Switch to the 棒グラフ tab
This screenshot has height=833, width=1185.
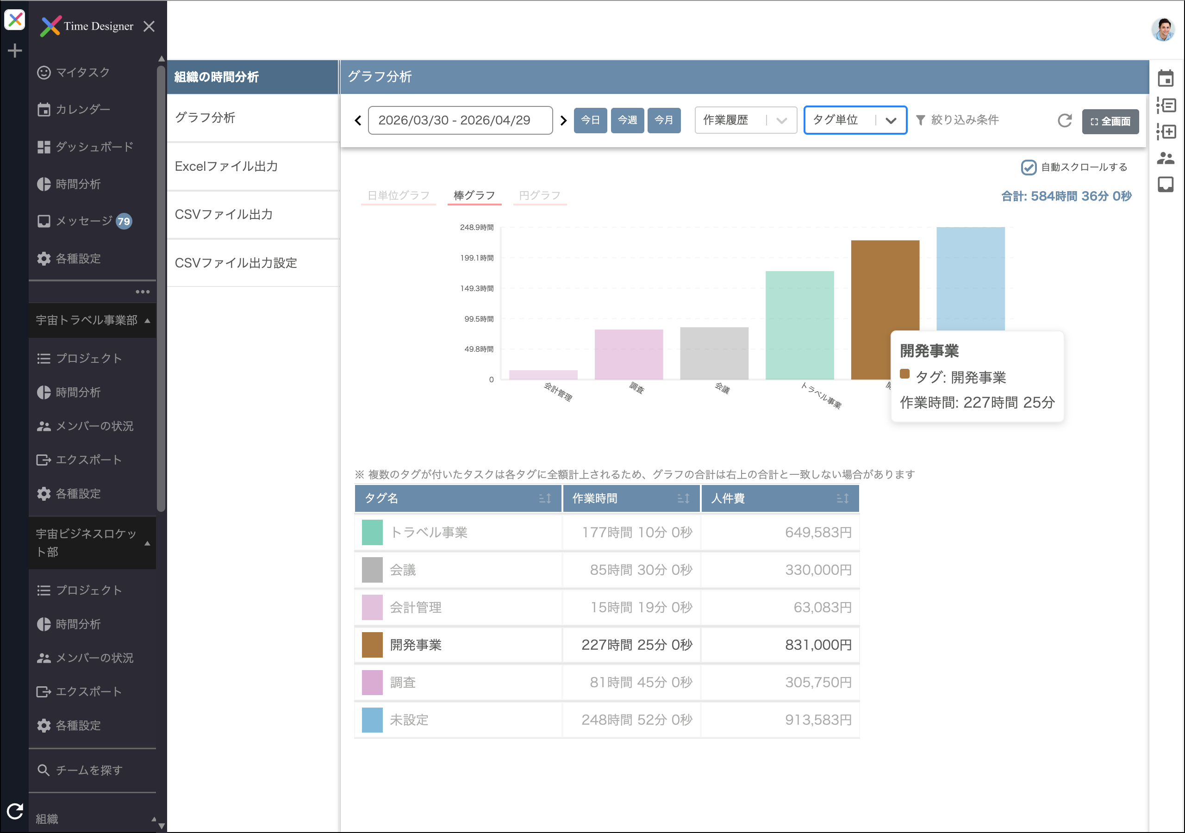click(474, 196)
